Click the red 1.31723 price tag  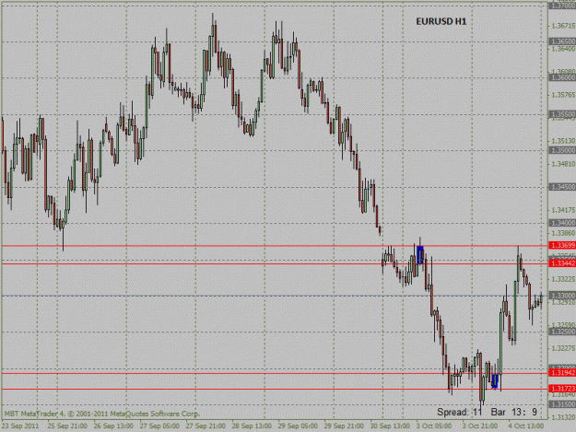(x=562, y=389)
